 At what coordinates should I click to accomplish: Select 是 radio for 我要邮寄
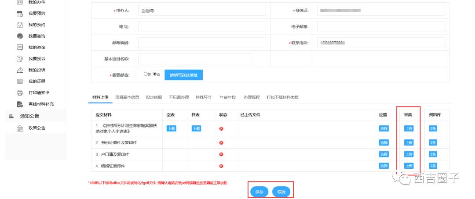146,74
